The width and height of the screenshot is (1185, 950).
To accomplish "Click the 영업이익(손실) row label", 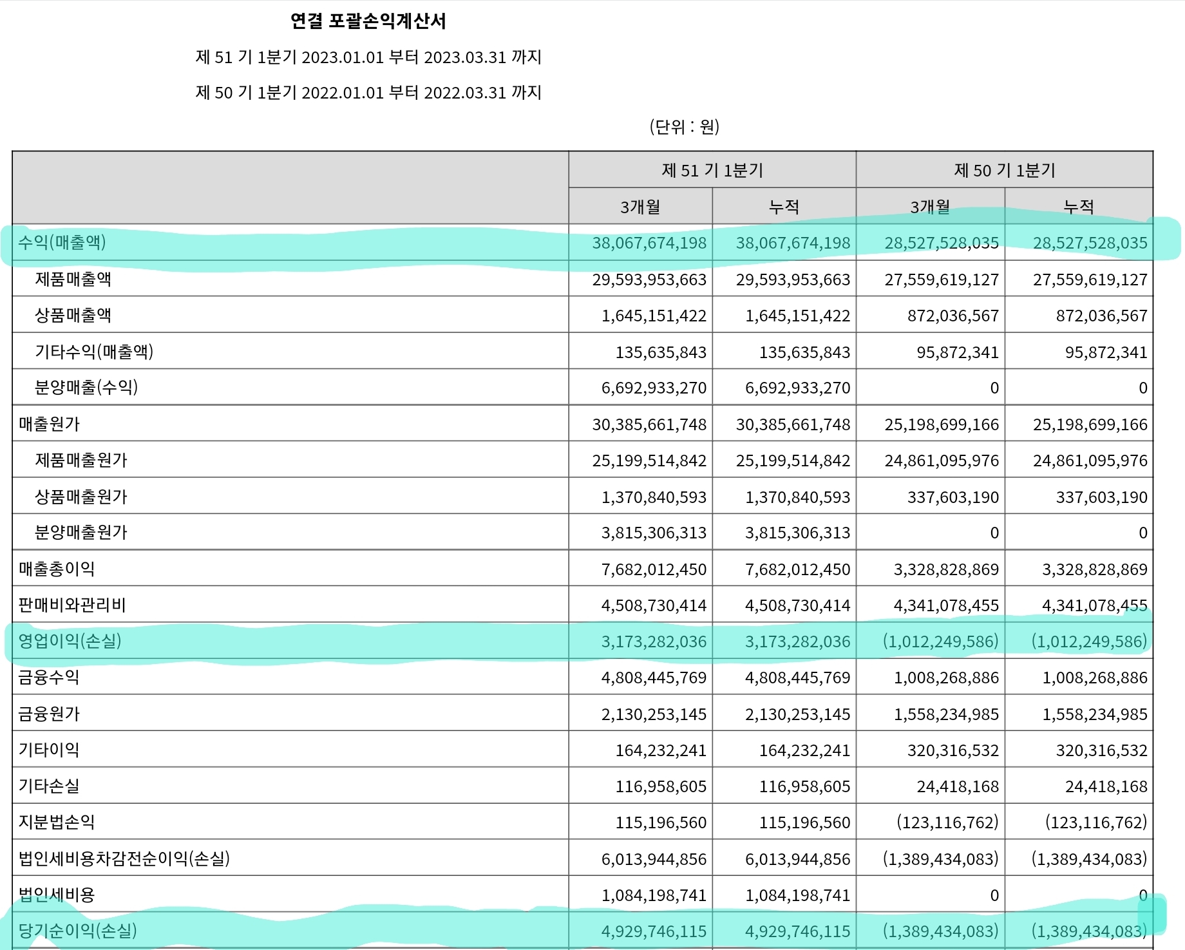I will tap(70, 641).
